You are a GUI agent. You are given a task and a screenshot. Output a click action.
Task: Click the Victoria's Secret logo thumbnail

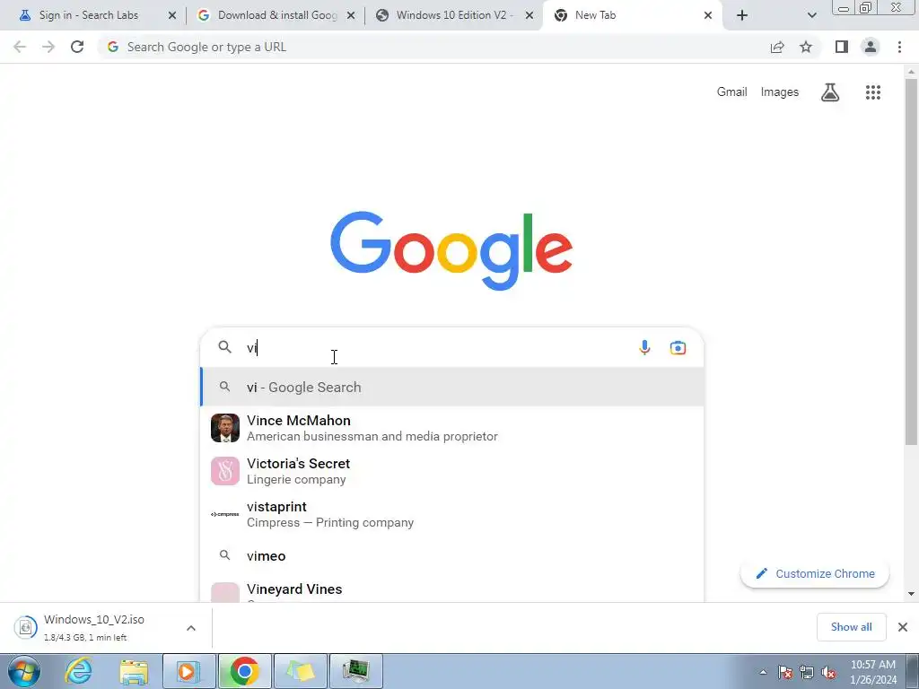click(x=225, y=471)
